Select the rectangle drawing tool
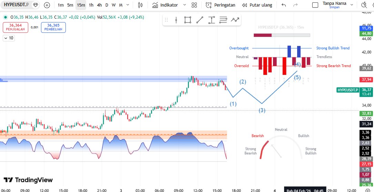 [188, 20]
